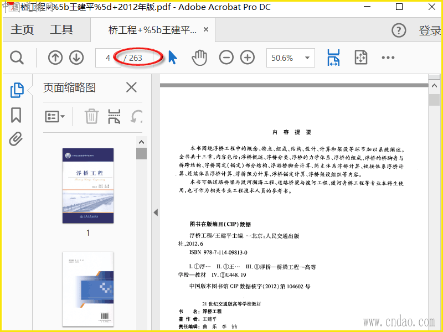Go to previous page with up arrow
The width and height of the screenshot is (443, 332).
pos(55,58)
